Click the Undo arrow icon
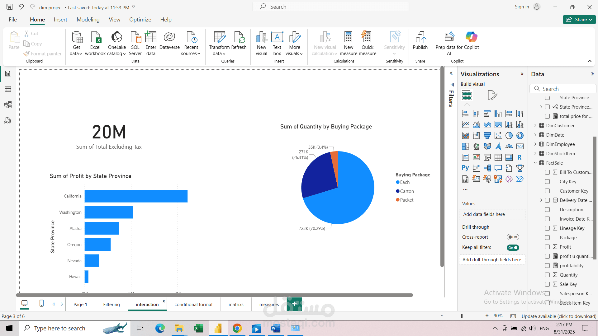598x336 pixels. 21,7
